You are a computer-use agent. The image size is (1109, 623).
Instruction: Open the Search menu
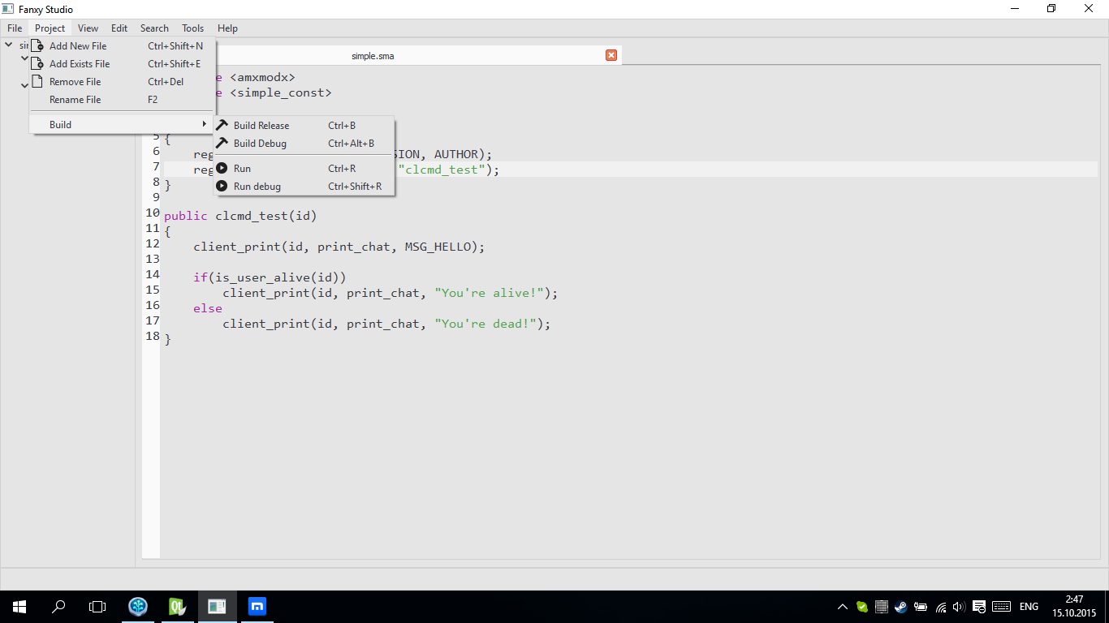point(154,28)
